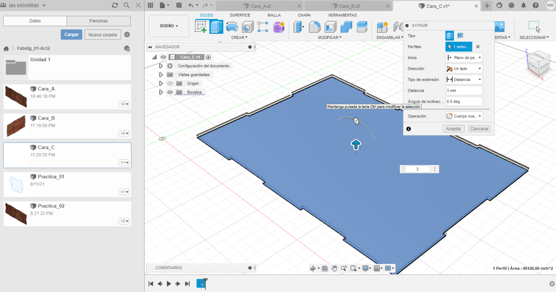Click the Fillet tool icon
The width and height of the screenshot is (556, 292).
click(x=314, y=27)
